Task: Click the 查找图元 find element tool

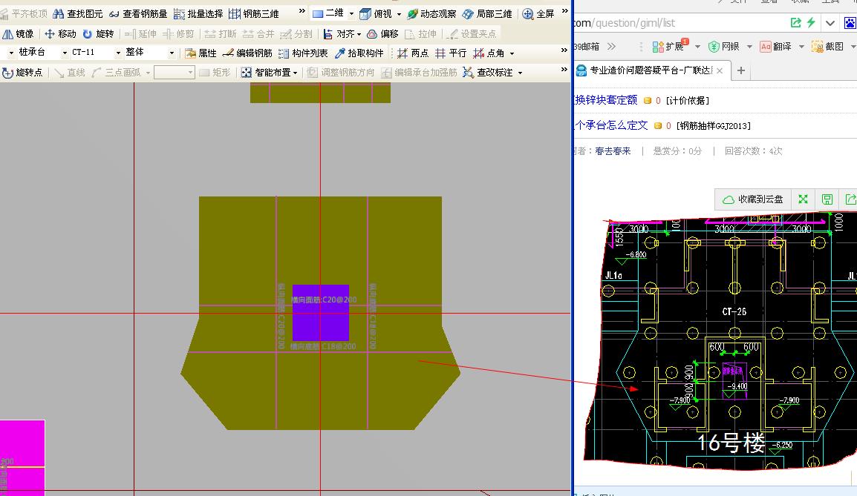Action: point(78,13)
